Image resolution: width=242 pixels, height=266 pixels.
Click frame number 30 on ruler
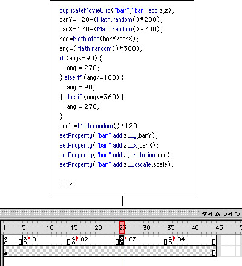[x=146, y=228]
